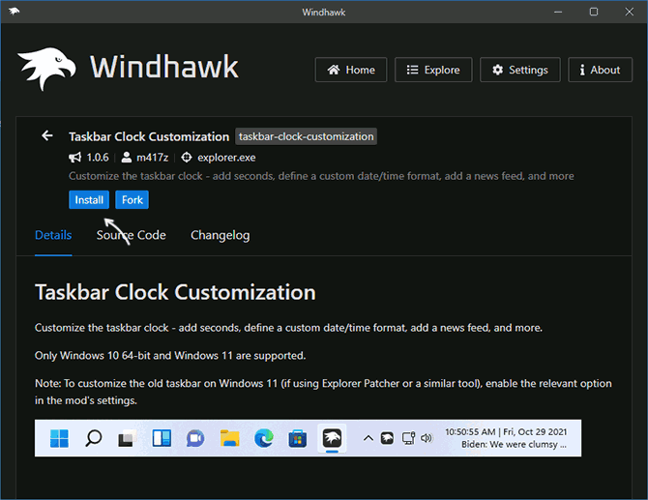Close the Windhawk window
Viewport: 648px width, 500px height.
[x=629, y=12]
